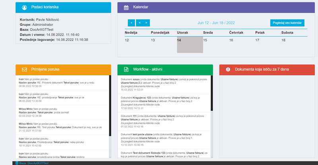Open workflow entry for test pavle ulazne
The height and width of the screenshot is (165, 318).
tap(164, 140)
